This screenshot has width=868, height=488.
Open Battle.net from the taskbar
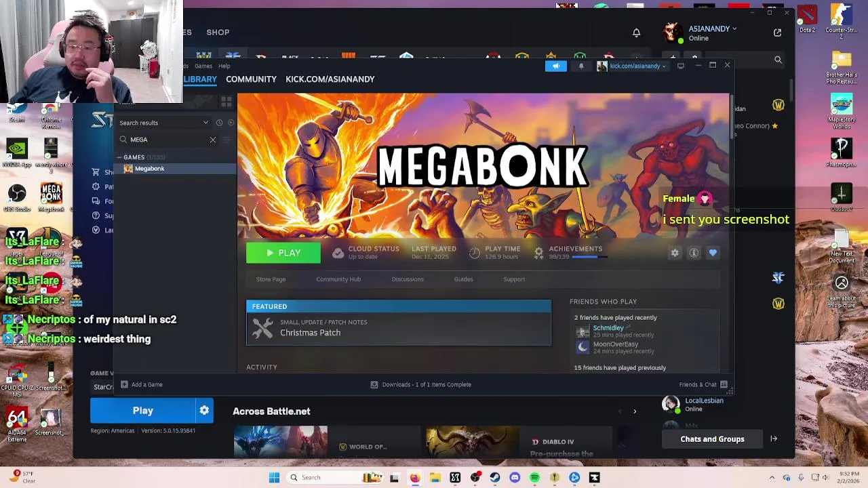tap(574, 478)
